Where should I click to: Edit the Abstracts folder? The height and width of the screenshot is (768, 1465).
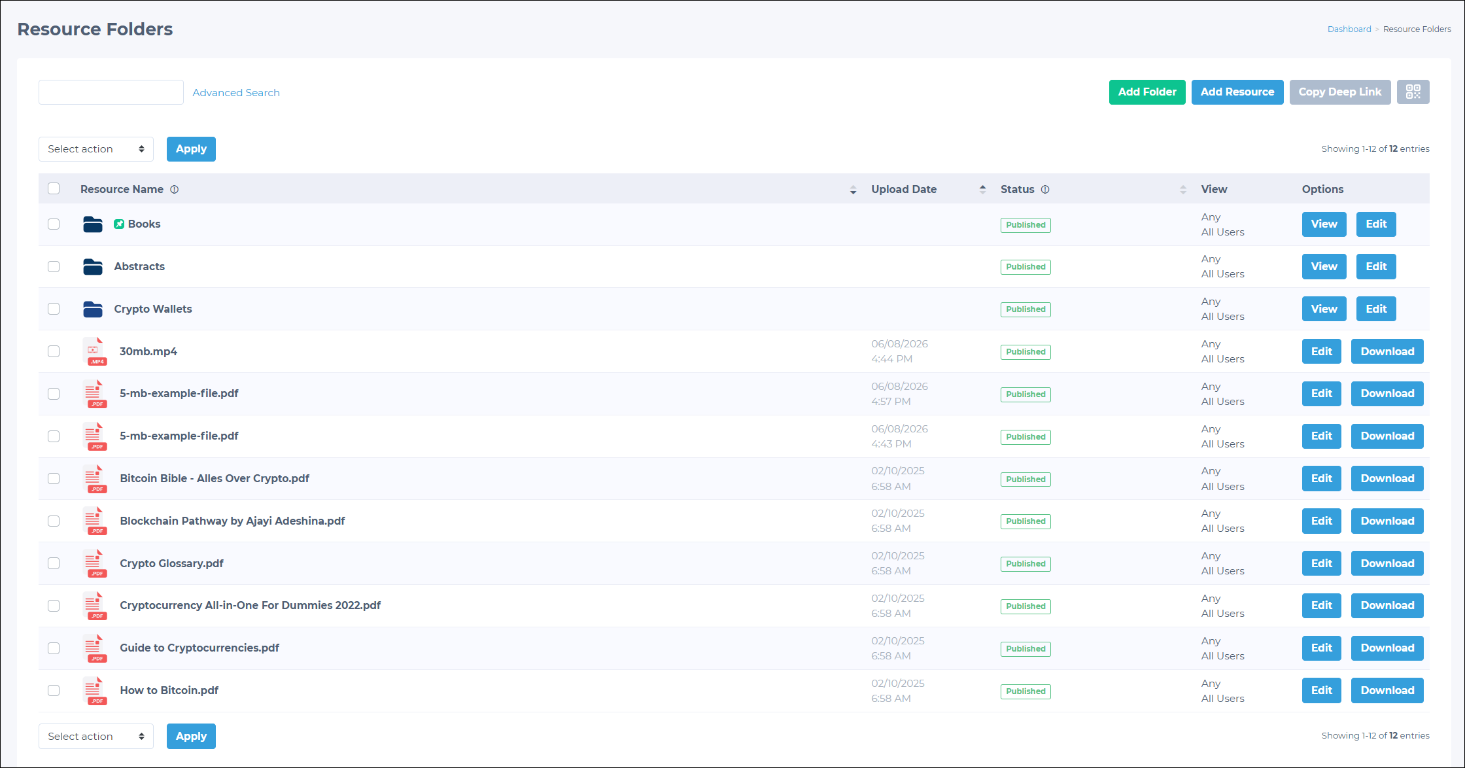(1376, 267)
